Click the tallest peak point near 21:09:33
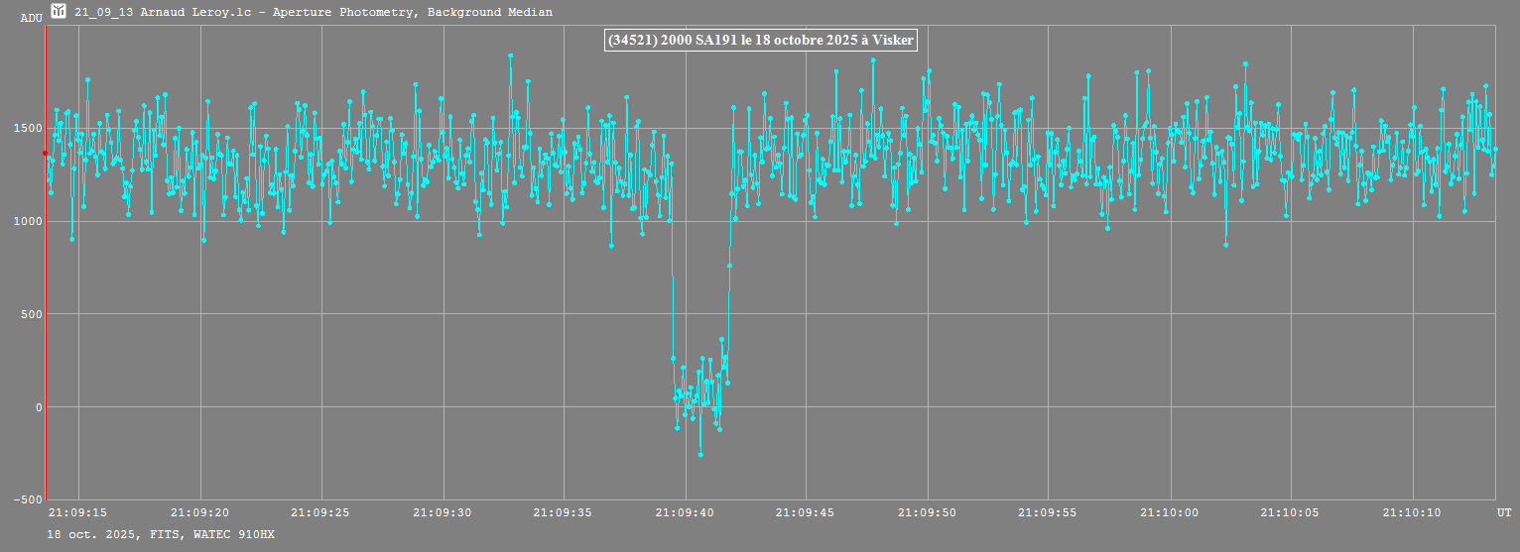This screenshot has height=552, width=1520. coord(510,55)
